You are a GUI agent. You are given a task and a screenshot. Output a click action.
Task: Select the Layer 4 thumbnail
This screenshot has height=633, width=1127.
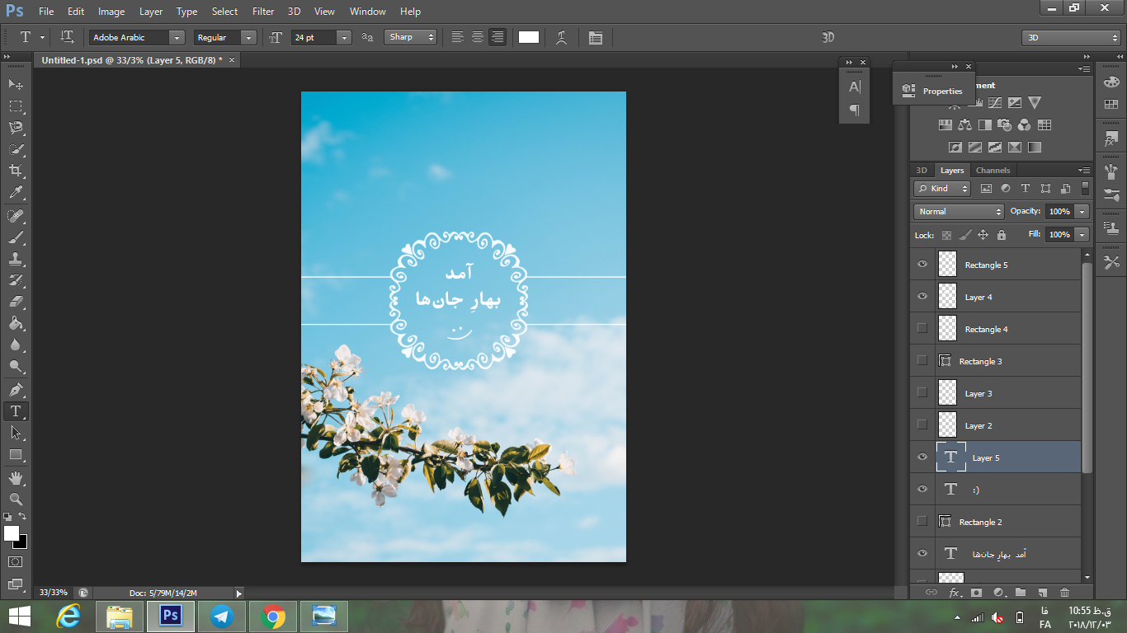[948, 297]
